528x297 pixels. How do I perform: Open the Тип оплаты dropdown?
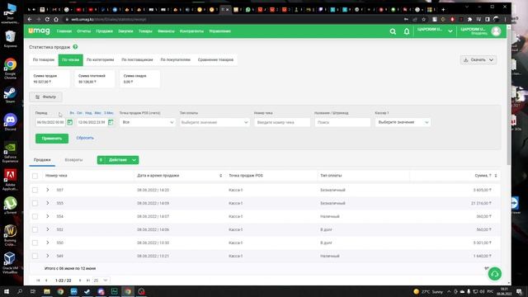point(214,122)
